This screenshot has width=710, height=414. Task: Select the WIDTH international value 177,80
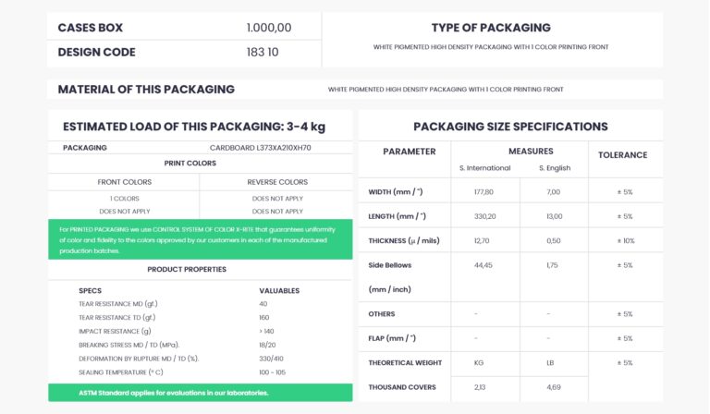484,192
